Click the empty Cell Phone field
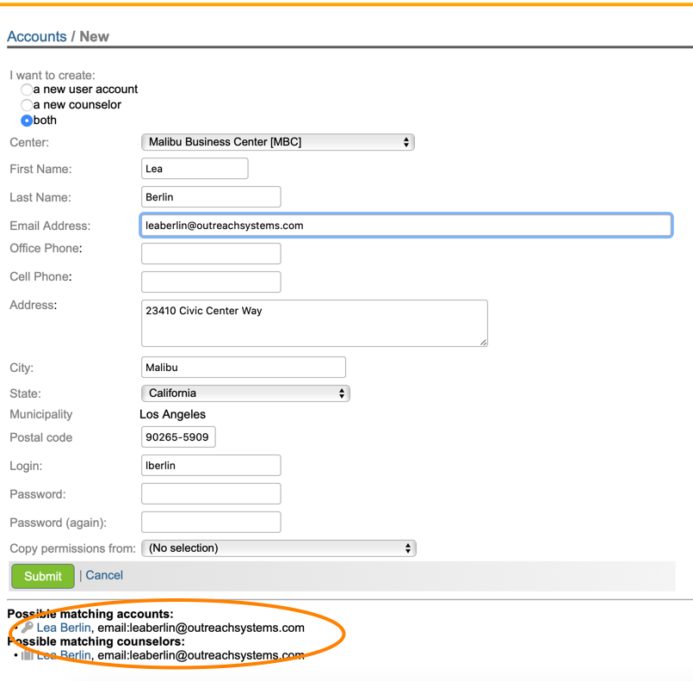Viewport: 693px width, 681px height. (x=211, y=282)
